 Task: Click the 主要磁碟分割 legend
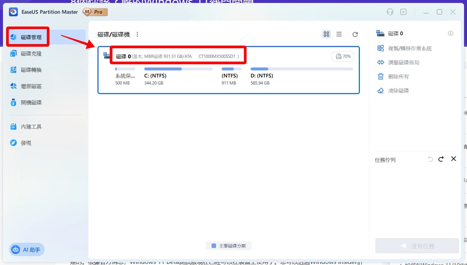click(229, 246)
